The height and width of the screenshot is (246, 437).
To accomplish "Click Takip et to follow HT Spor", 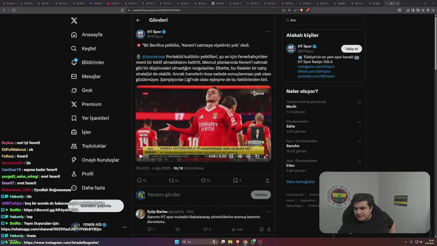I will pyautogui.click(x=351, y=49).
